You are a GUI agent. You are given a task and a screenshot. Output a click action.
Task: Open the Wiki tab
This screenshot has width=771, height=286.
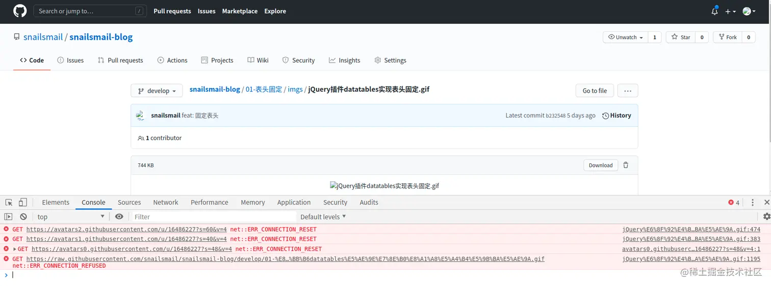(258, 60)
